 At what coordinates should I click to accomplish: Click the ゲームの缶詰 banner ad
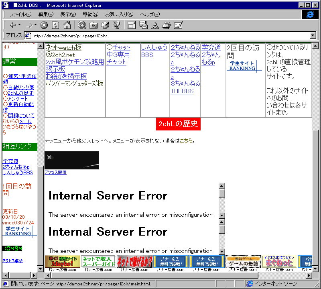tap(243, 262)
